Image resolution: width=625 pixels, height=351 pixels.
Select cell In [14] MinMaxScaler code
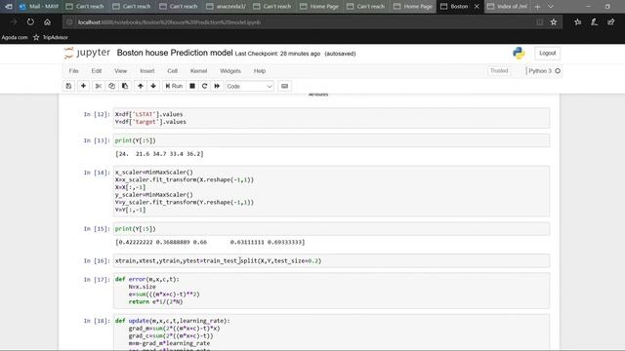pos(331,191)
